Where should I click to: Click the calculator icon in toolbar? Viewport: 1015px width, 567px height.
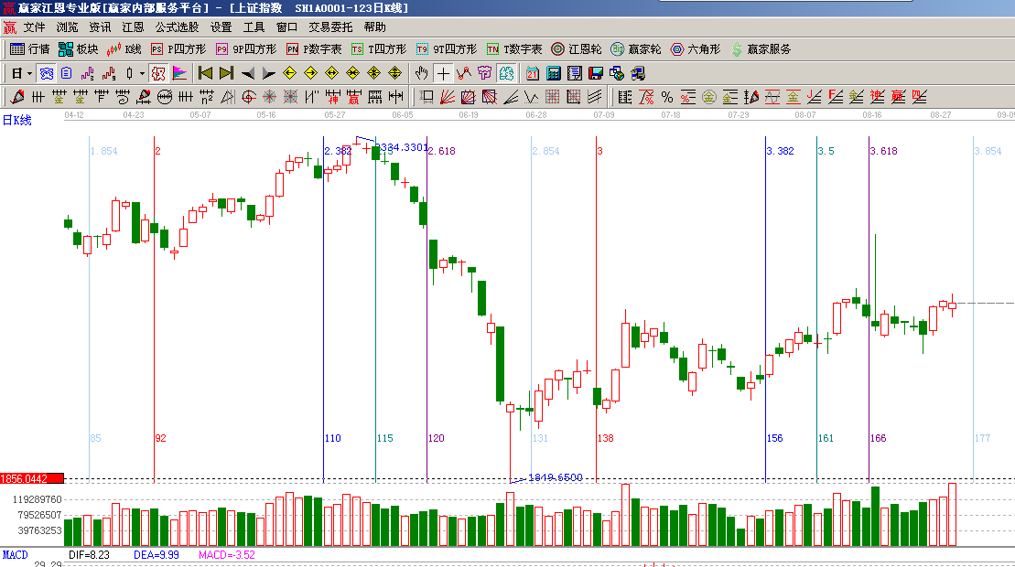point(554,73)
